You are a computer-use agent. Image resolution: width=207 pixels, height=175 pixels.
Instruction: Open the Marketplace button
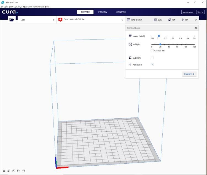188,12
